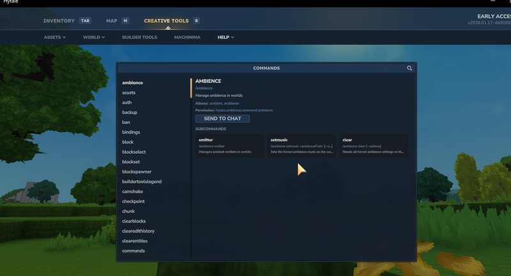
Task: Select the bindings command in list
Action: pos(131,132)
